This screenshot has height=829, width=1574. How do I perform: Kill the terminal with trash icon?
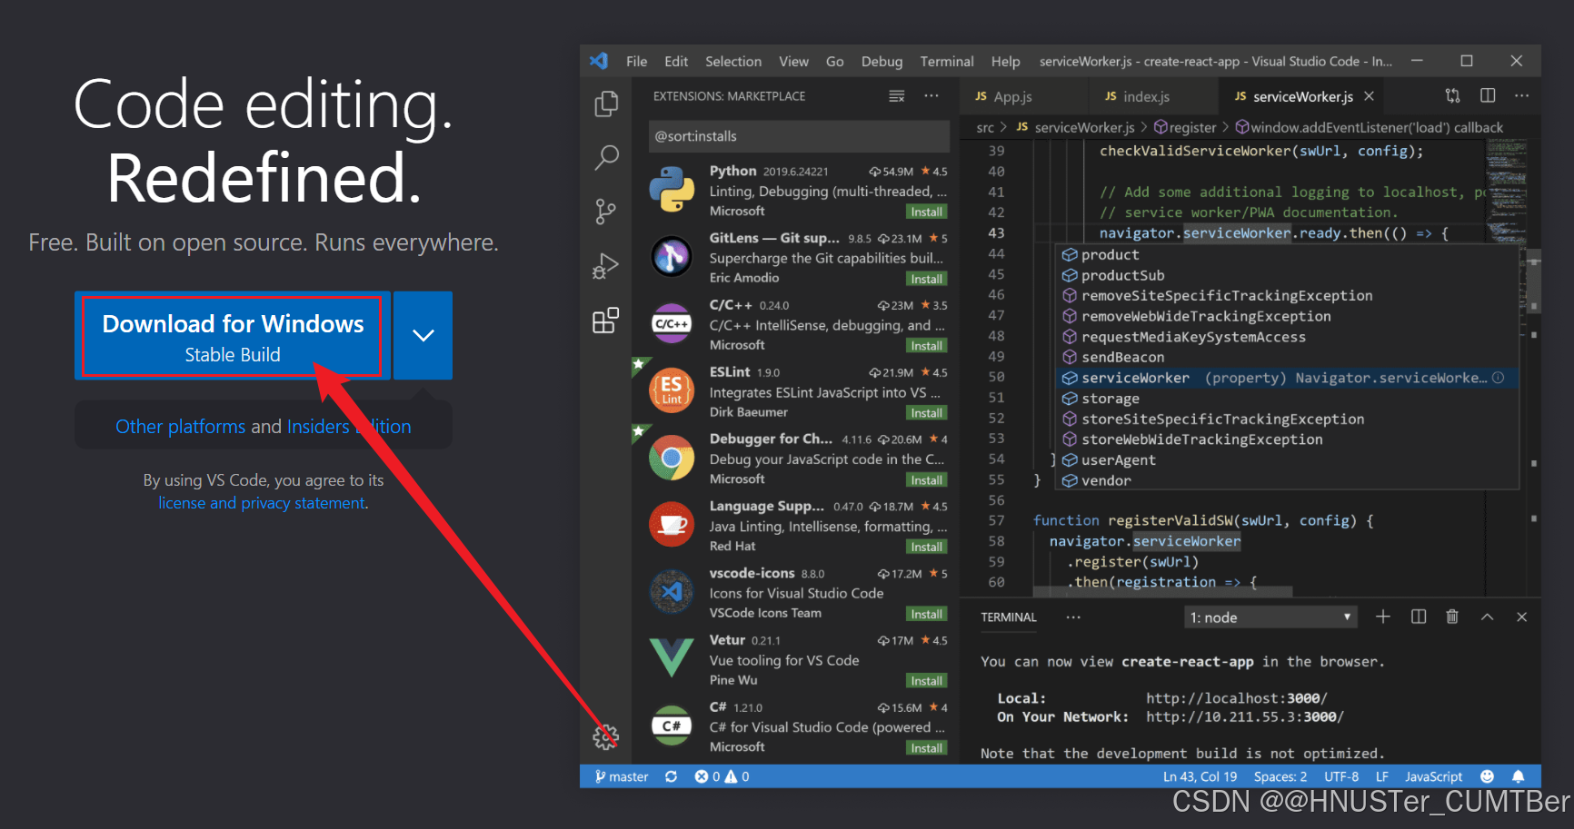pos(1452,617)
